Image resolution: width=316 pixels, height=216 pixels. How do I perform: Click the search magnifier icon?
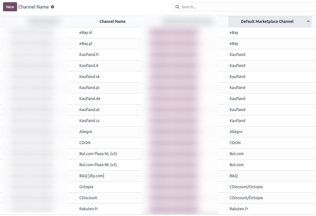[x=177, y=7]
